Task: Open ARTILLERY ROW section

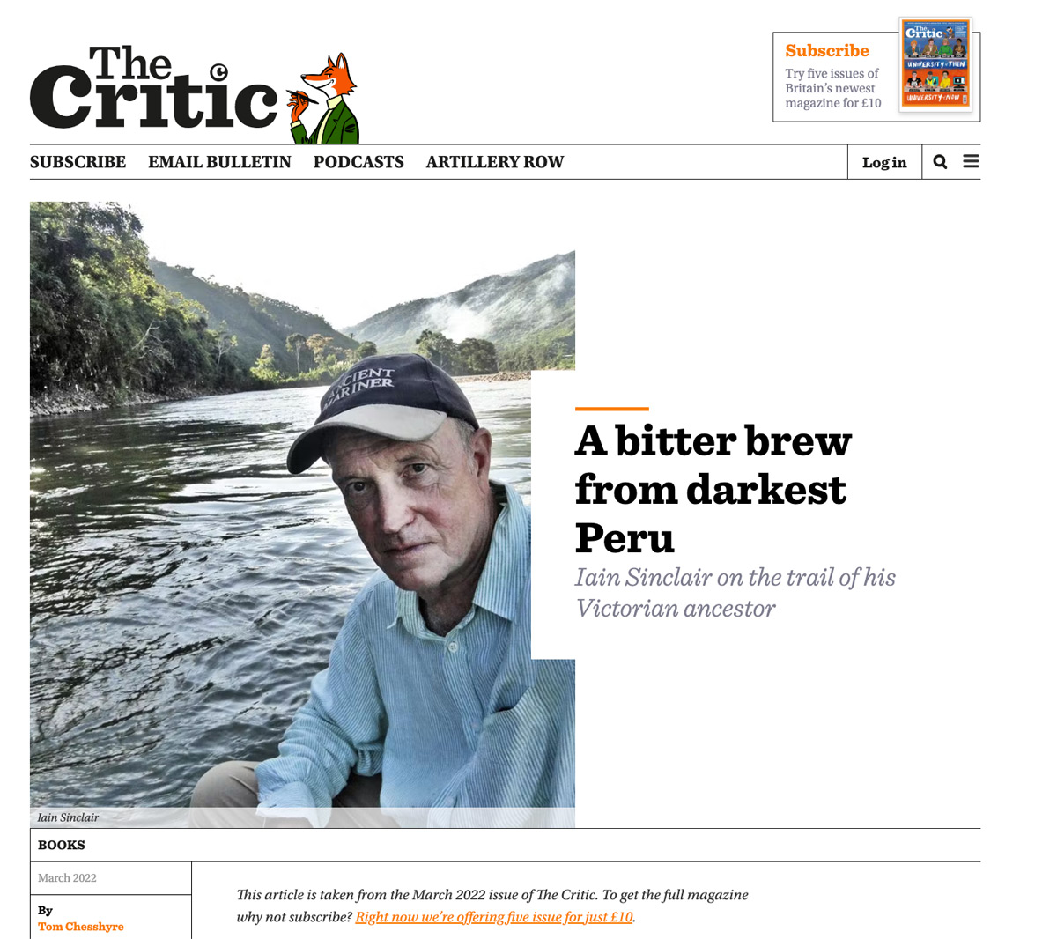Action: 495,162
